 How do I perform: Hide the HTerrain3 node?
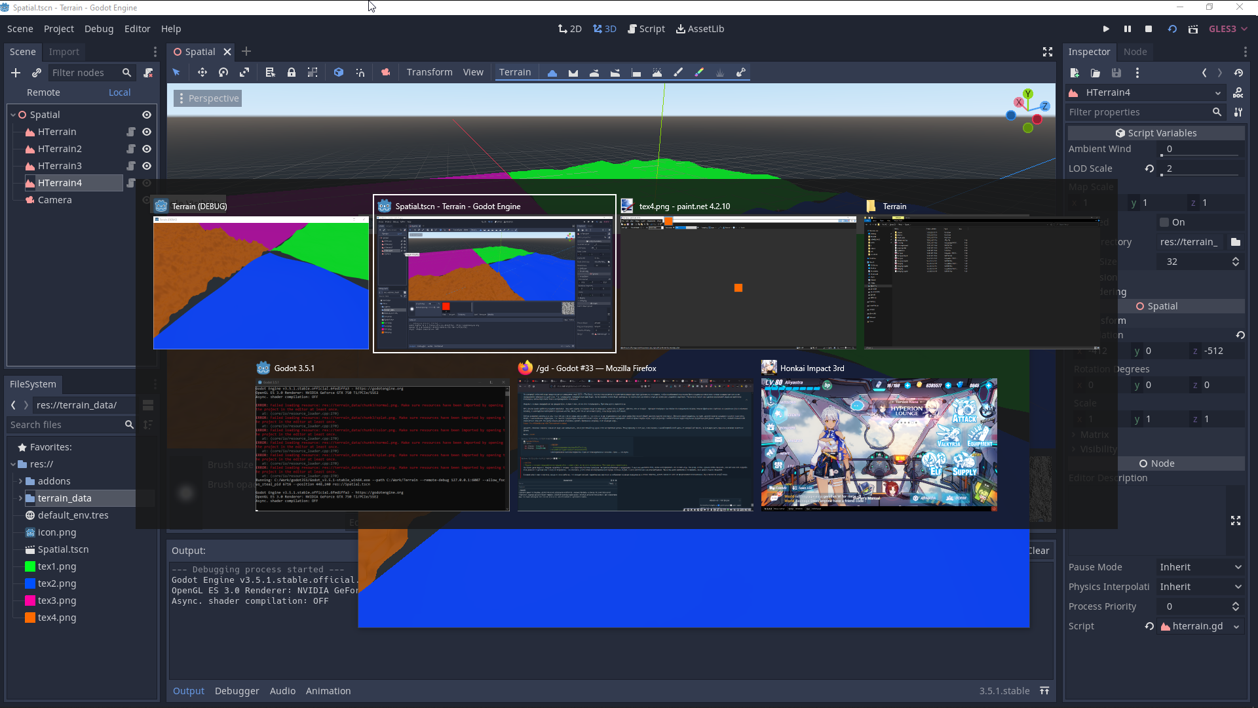tap(147, 166)
